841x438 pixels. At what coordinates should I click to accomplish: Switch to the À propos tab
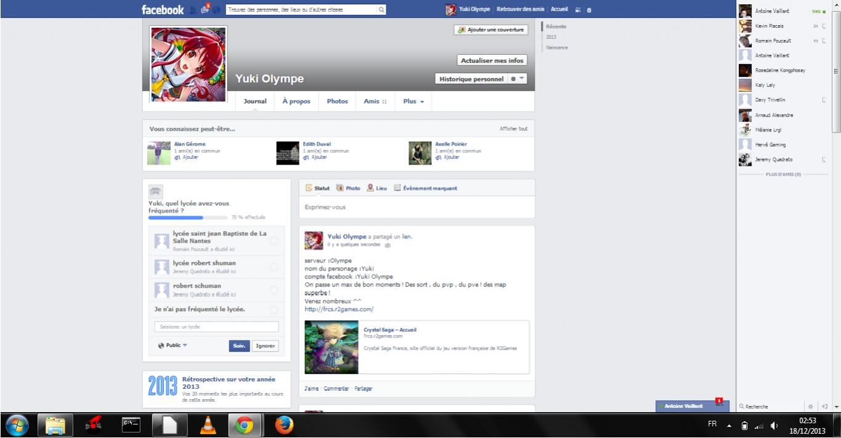click(296, 101)
